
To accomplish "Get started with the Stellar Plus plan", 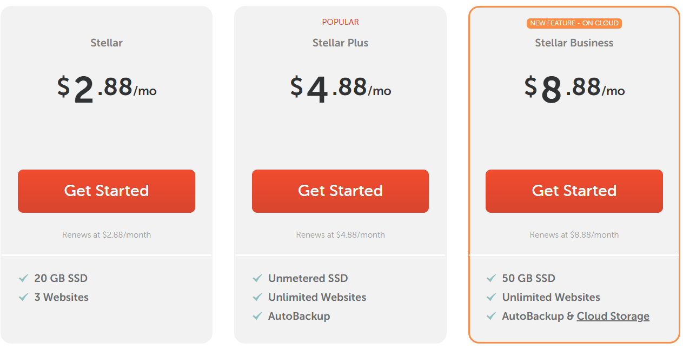I will [340, 191].
